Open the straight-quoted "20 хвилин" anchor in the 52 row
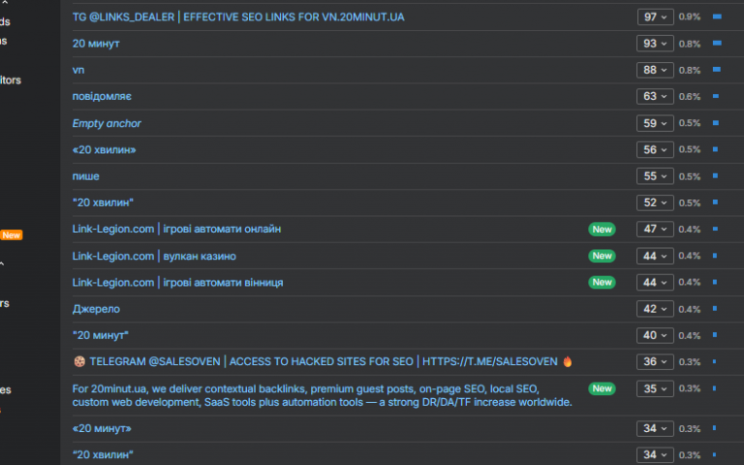Screen dimensions: 744x465 click(103, 202)
